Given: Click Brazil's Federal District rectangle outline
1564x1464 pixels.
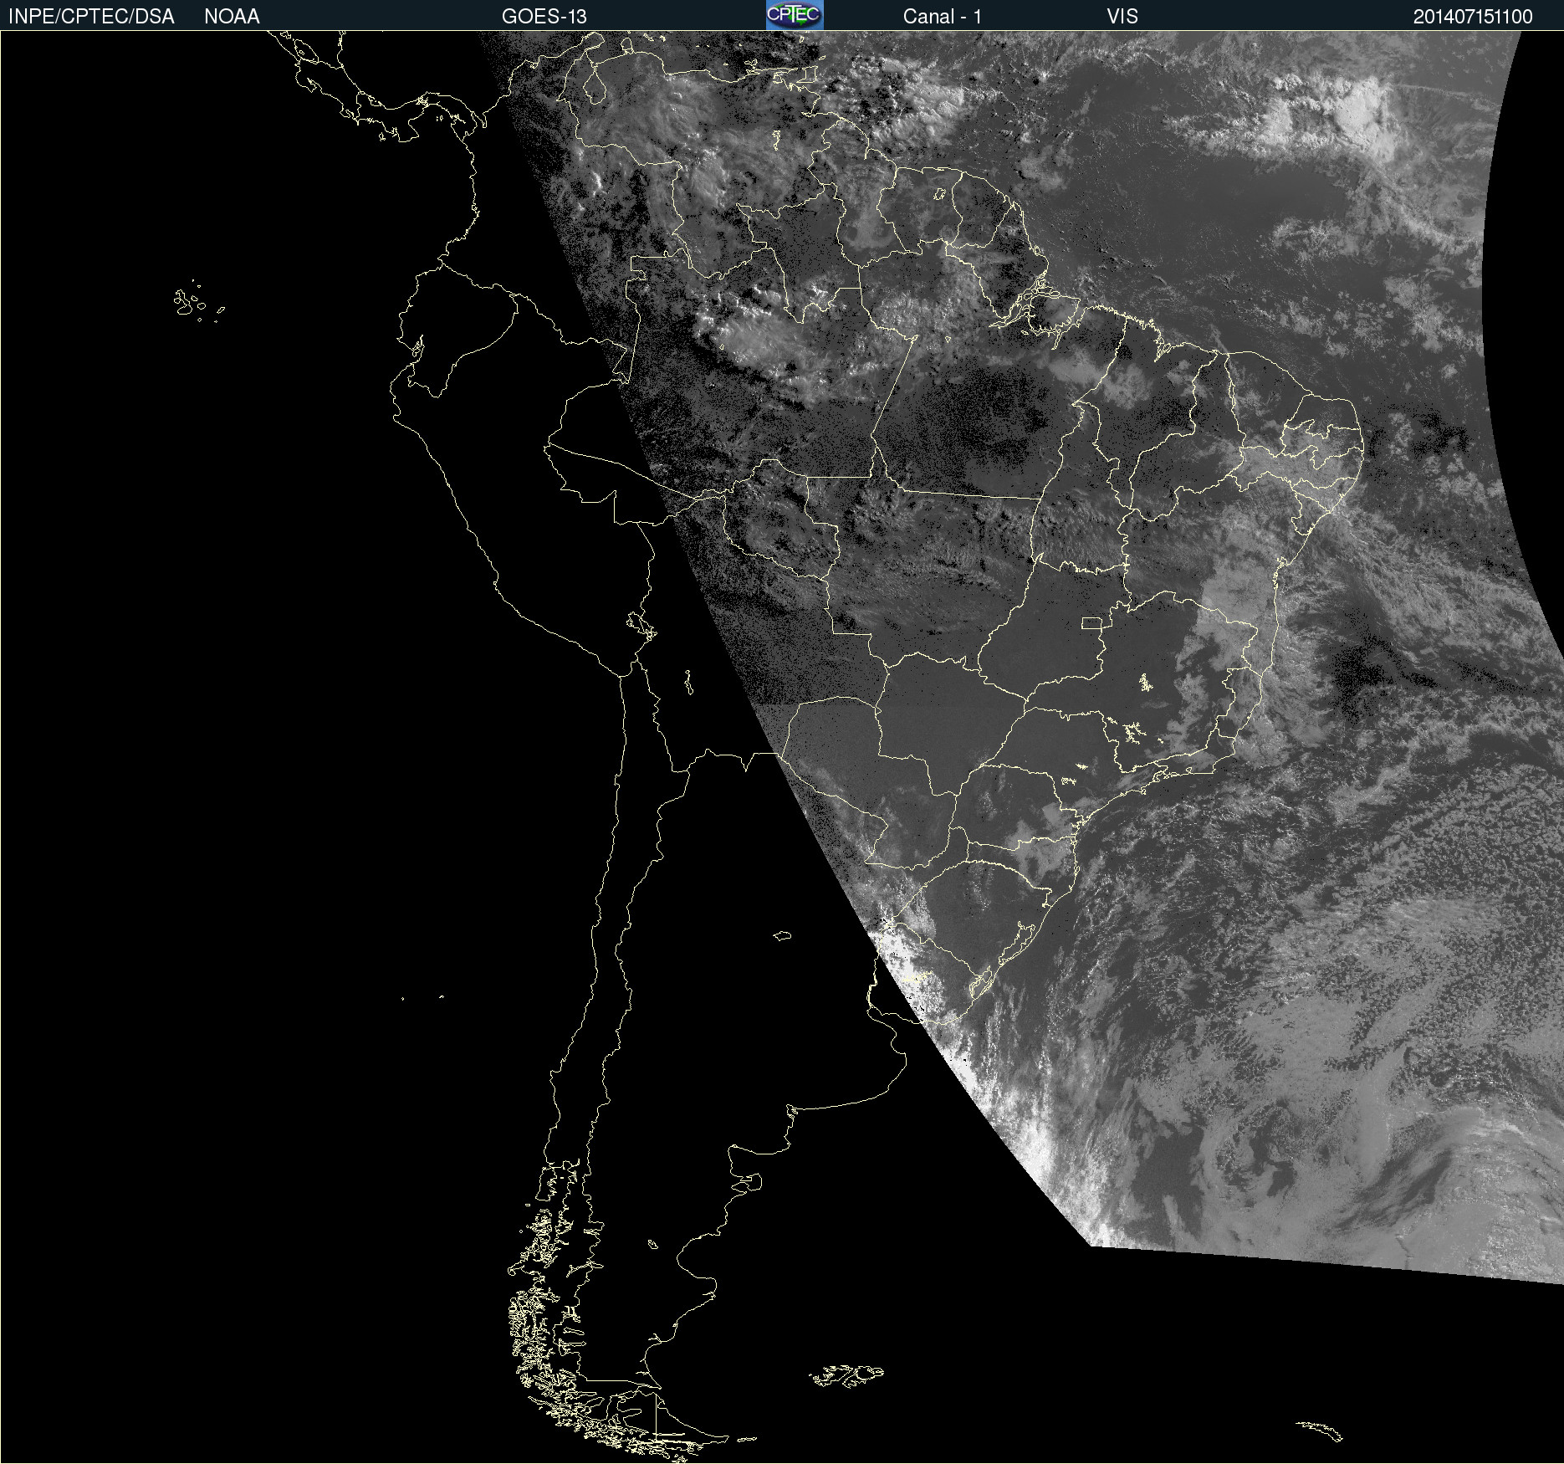Looking at the screenshot, I should [x=1091, y=622].
